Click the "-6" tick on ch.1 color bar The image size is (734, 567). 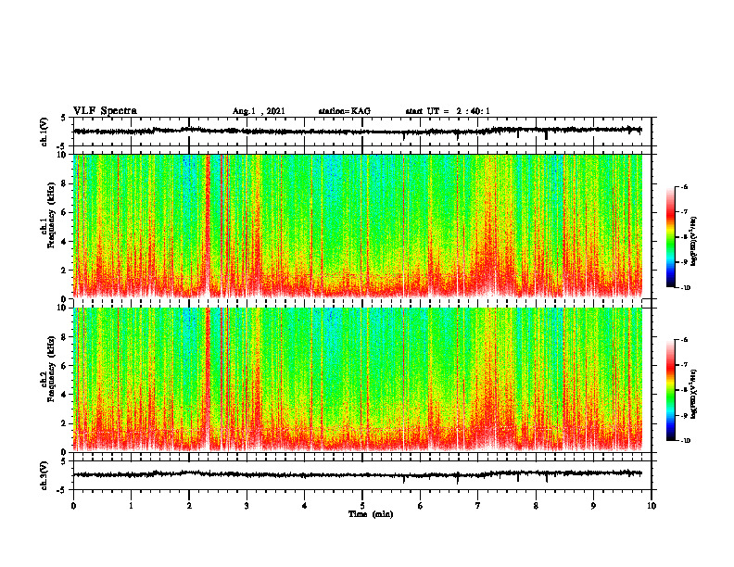685,187
